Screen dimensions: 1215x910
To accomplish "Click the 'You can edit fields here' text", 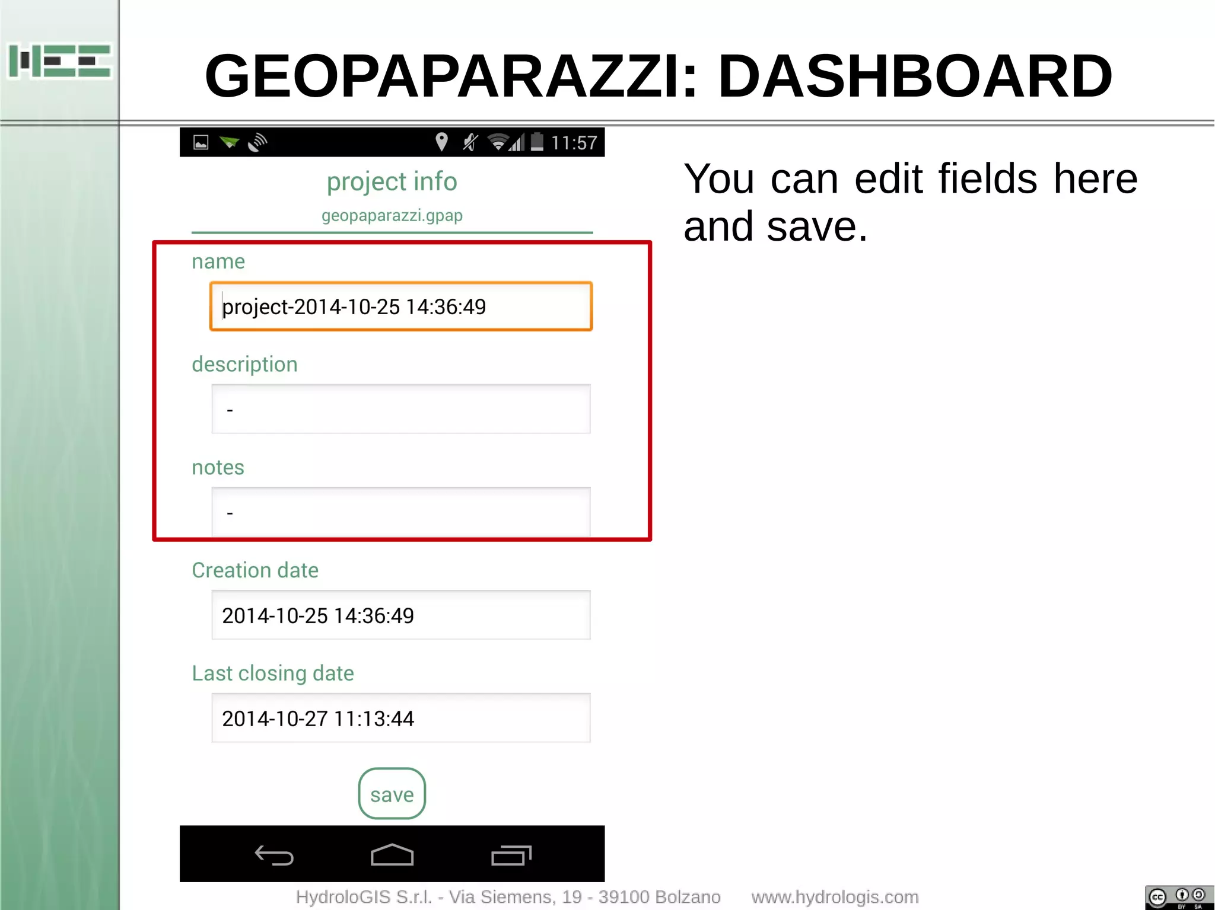I will [x=911, y=178].
